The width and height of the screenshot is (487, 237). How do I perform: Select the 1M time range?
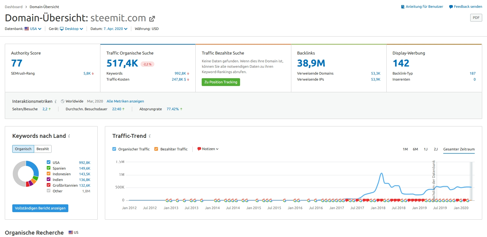pos(405,149)
